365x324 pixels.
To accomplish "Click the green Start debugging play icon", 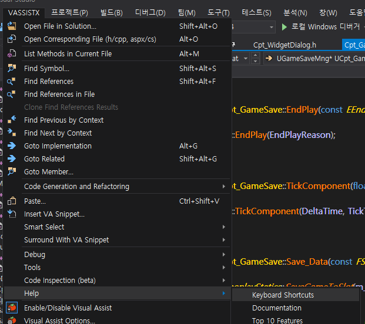I will pyautogui.click(x=284, y=27).
